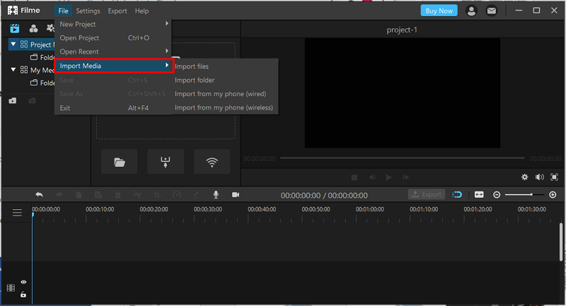Open the Effects circles tab
The width and height of the screenshot is (566, 306).
point(33,28)
